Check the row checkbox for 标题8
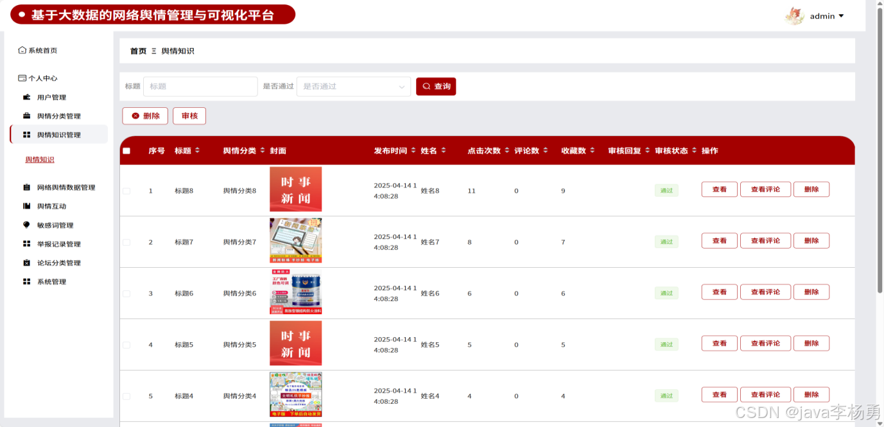 [x=126, y=191]
